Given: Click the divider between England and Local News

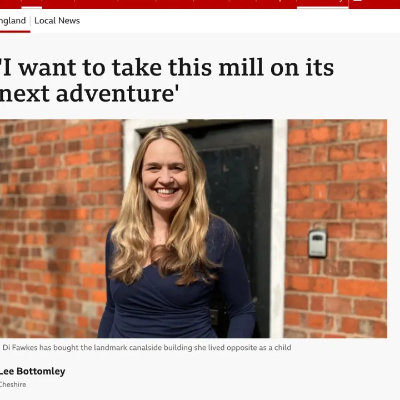Looking at the screenshot, I should [x=30, y=21].
